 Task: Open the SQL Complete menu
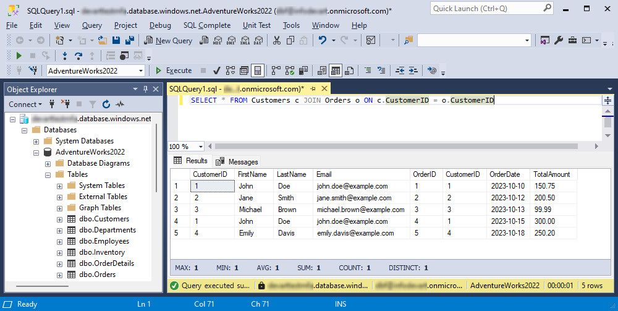(207, 25)
